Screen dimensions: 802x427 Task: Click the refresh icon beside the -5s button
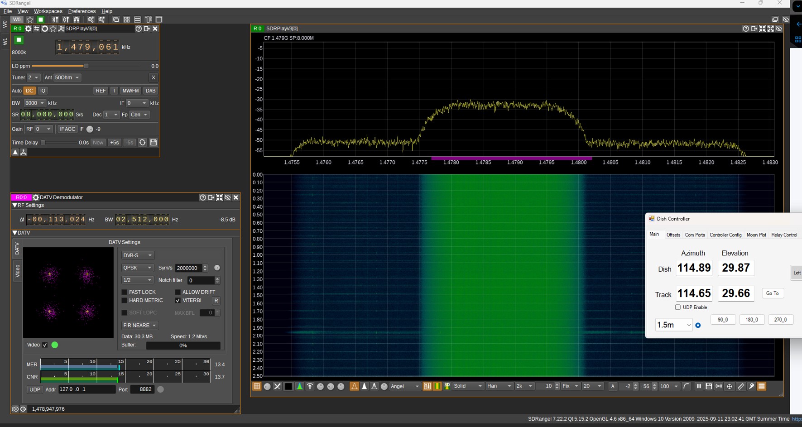point(142,142)
